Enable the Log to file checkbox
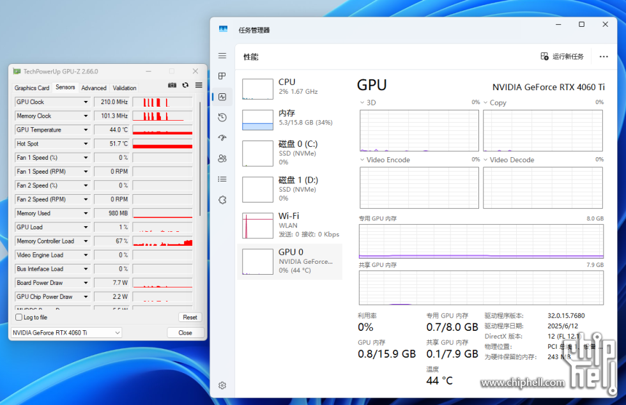This screenshot has width=626, height=405. 19,317
